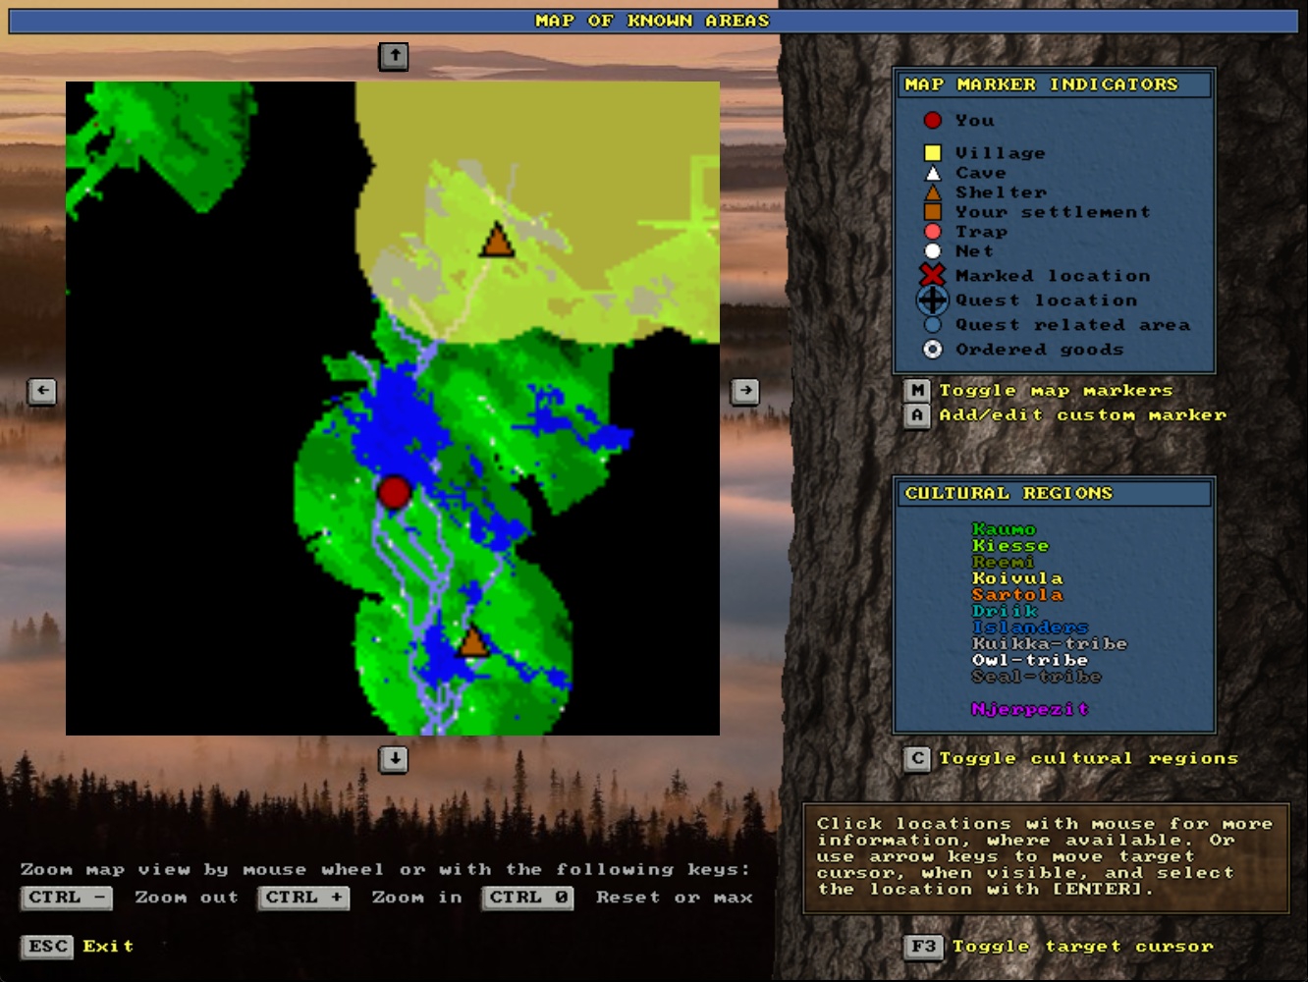Click the red You legend circle
The image size is (1308, 982).
pyautogui.click(x=932, y=120)
